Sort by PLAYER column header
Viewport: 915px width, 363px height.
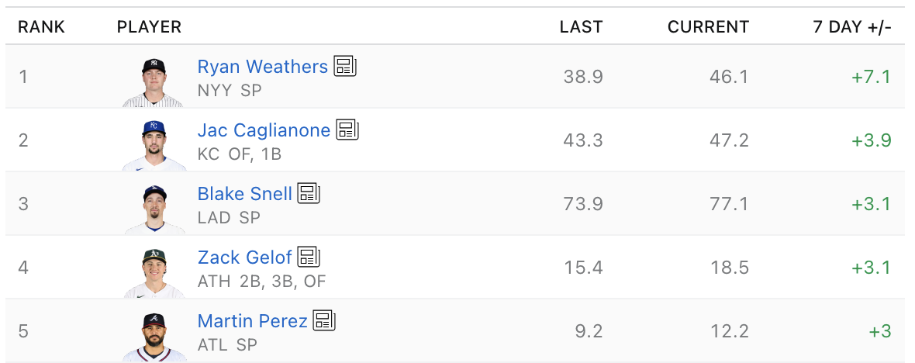150,27
